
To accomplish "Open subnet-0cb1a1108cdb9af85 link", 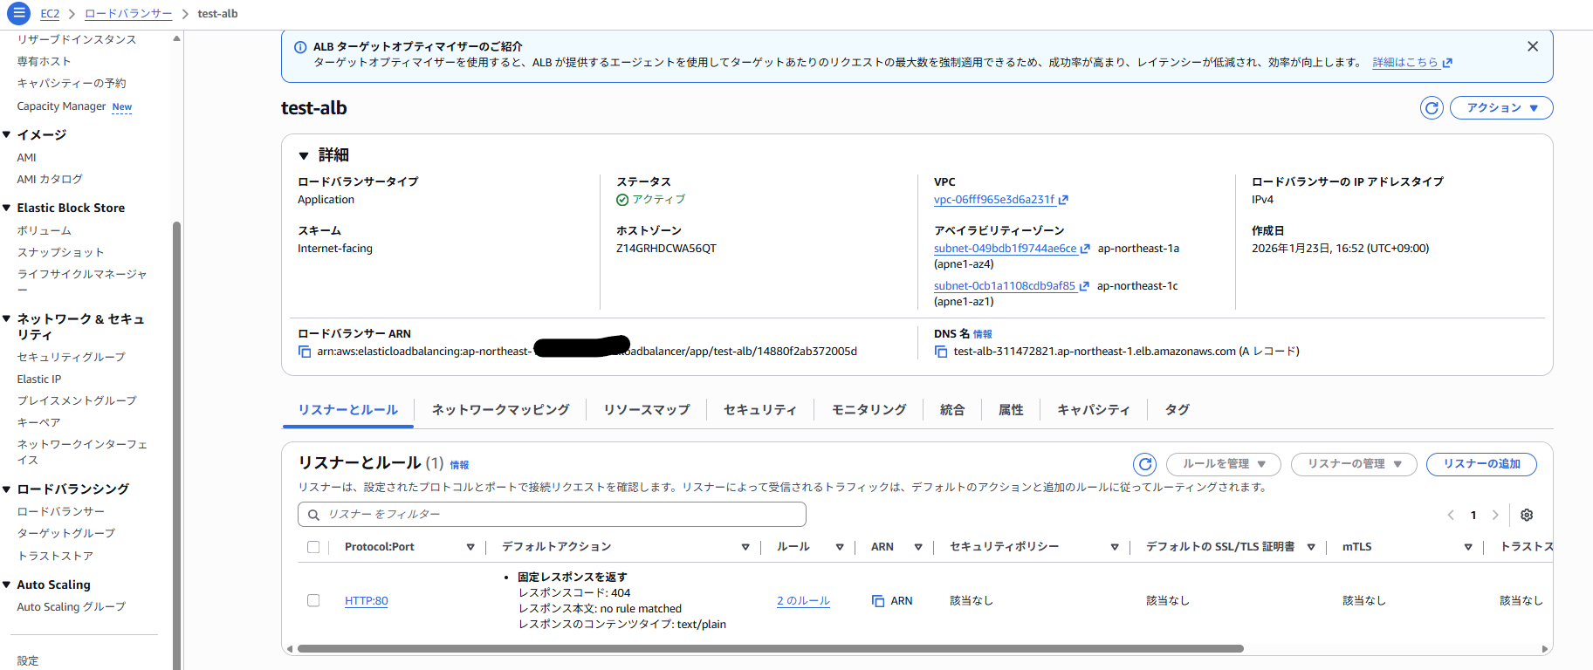I will tap(1011, 286).
